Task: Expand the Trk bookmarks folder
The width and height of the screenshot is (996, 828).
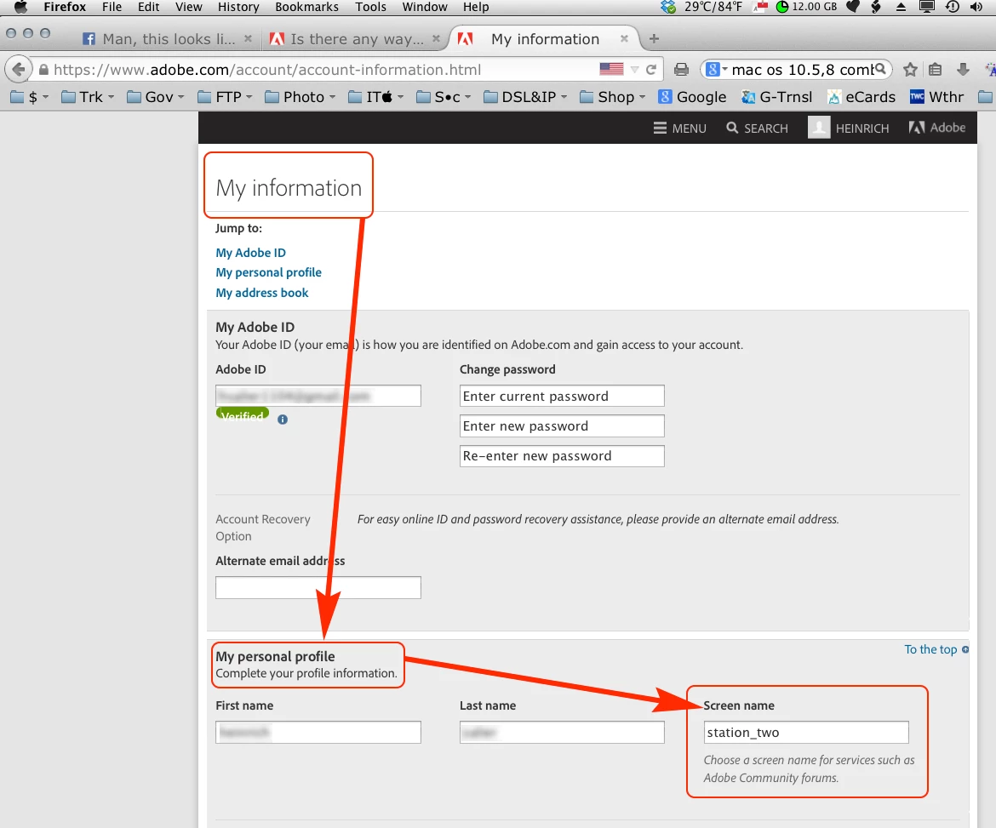Action: 87,96
